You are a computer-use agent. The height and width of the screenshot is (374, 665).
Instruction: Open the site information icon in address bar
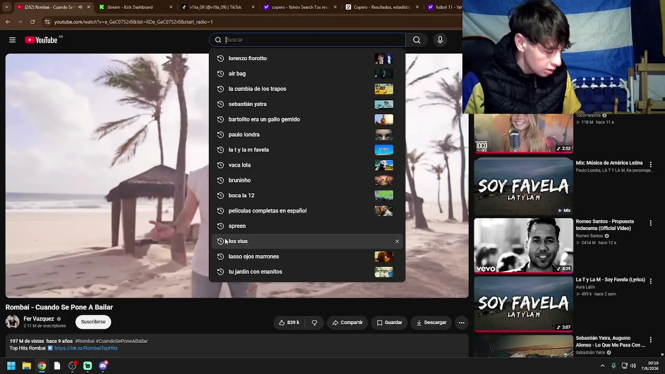[47, 22]
